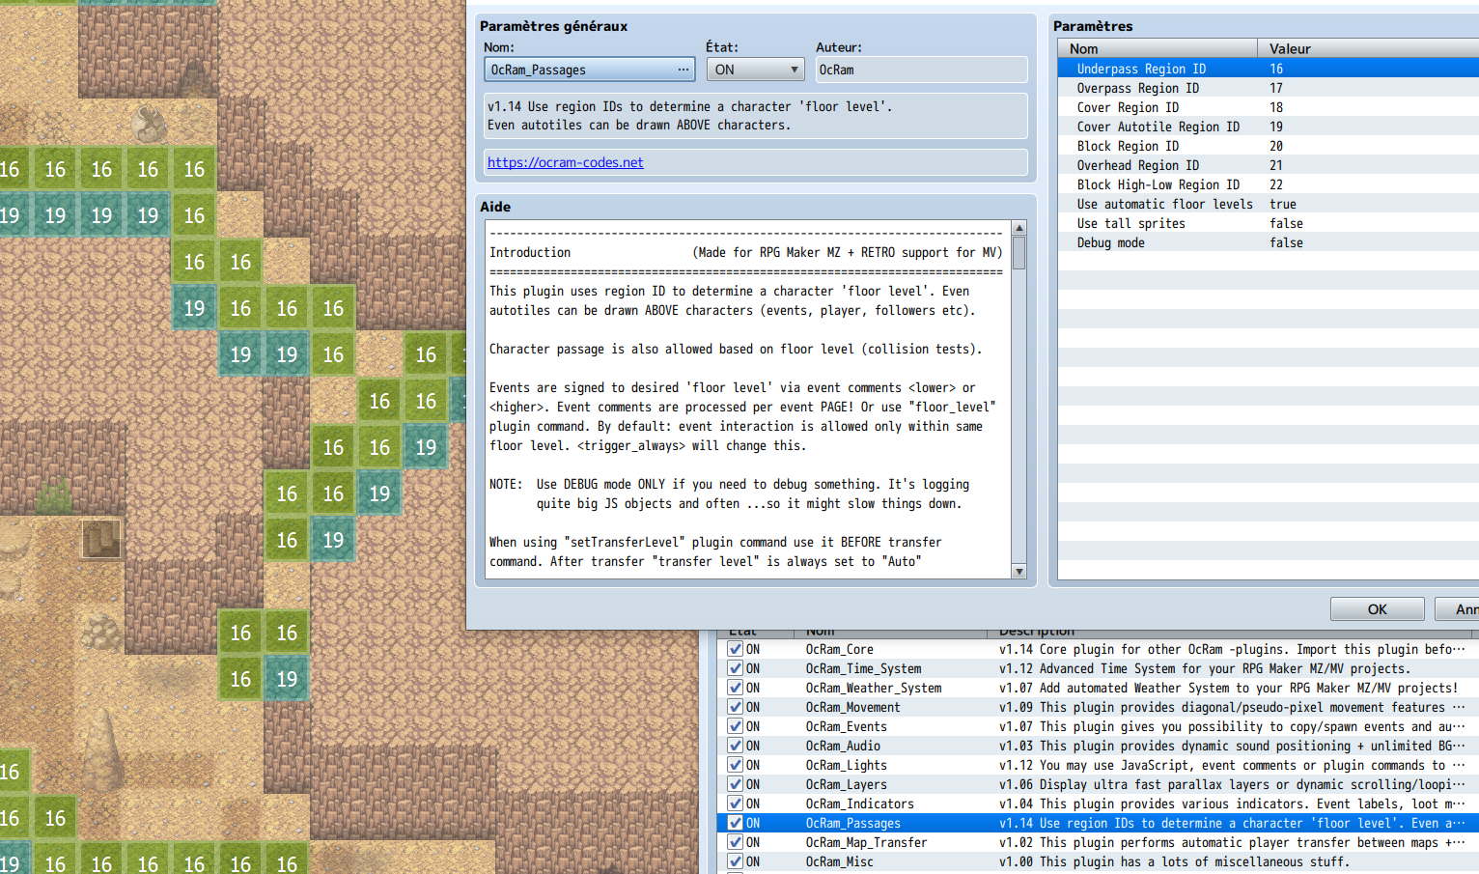The height and width of the screenshot is (874, 1479).
Task: Click the Valeur column header in Paramètres
Action: (x=1368, y=48)
